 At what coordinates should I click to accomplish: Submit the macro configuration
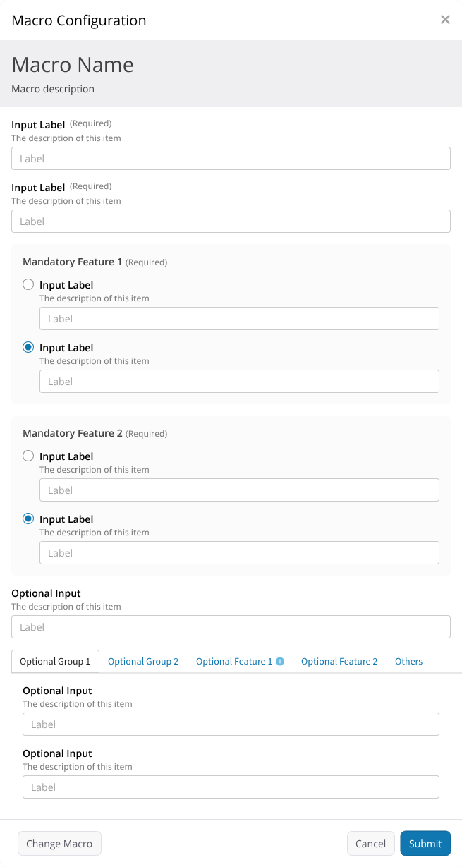click(x=425, y=844)
